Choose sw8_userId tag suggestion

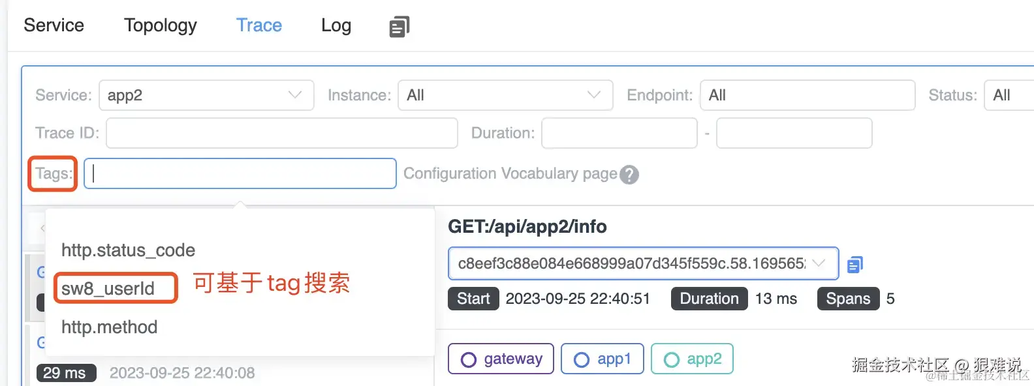(108, 288)
